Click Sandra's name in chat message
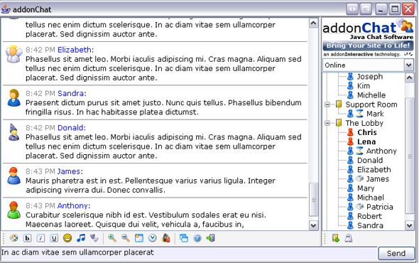Screen dimensions: 419x263 [71, 93]
